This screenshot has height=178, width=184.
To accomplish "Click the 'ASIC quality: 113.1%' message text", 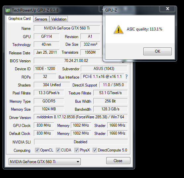I will (144, 29).
